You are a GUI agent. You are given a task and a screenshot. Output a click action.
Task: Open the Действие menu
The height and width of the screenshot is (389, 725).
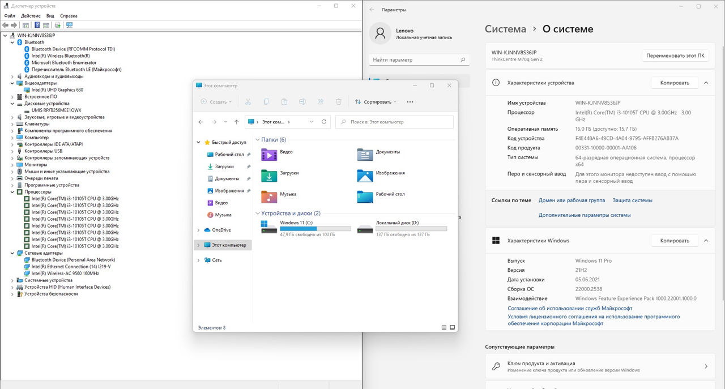[x=31, y=16]
